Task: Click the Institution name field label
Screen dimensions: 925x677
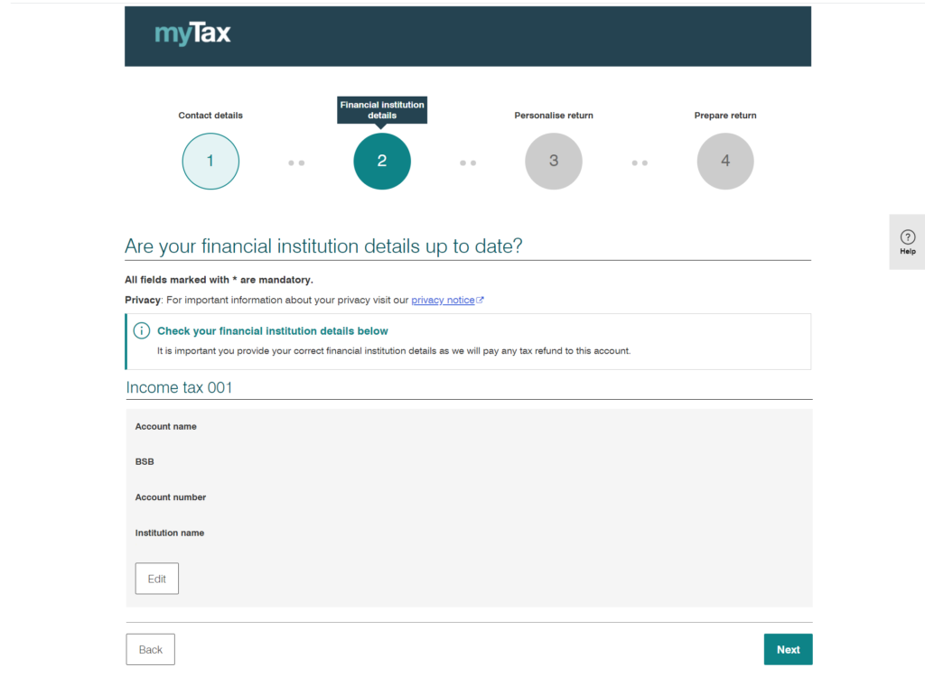Action: click(169, 533)
